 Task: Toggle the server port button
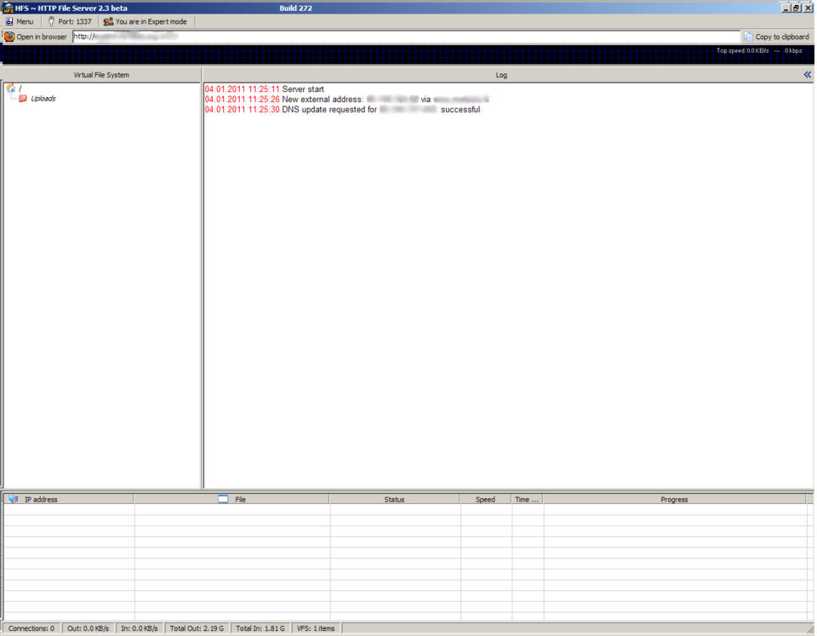[71, 21]
